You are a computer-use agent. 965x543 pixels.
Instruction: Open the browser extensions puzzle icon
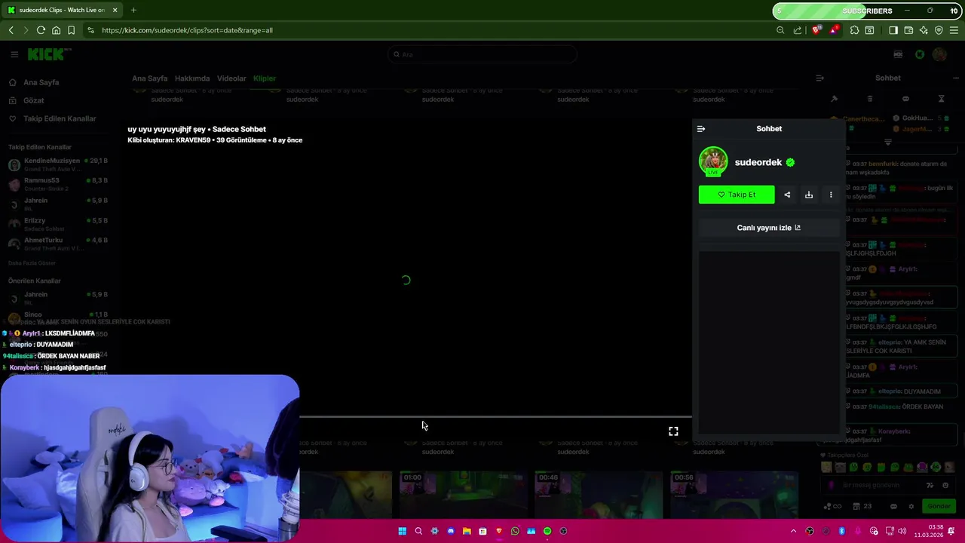coord(854,30)
